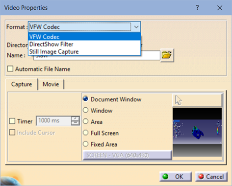Click the Timer value stepper arrows

point(76,121)
